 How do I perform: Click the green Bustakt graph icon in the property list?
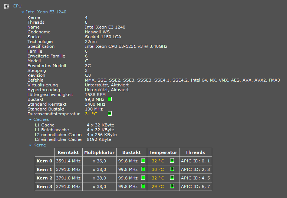[x=110, y=99]
